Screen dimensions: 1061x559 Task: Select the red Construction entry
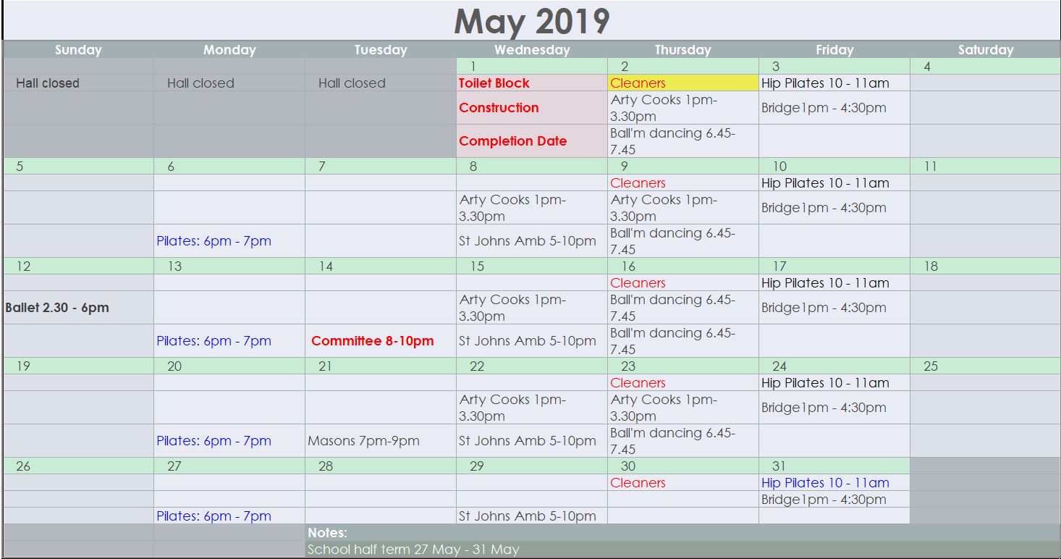[x=499, y=108]
